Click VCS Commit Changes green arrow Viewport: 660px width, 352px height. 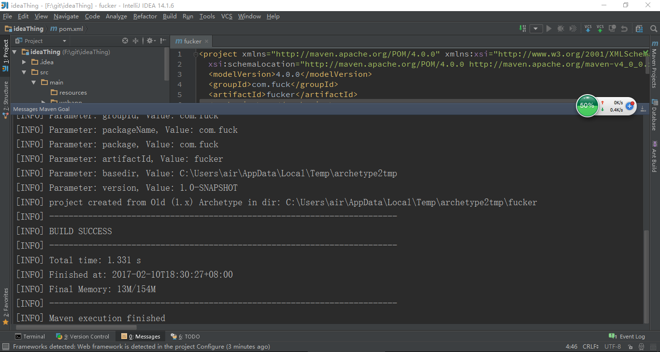point(600,28)
